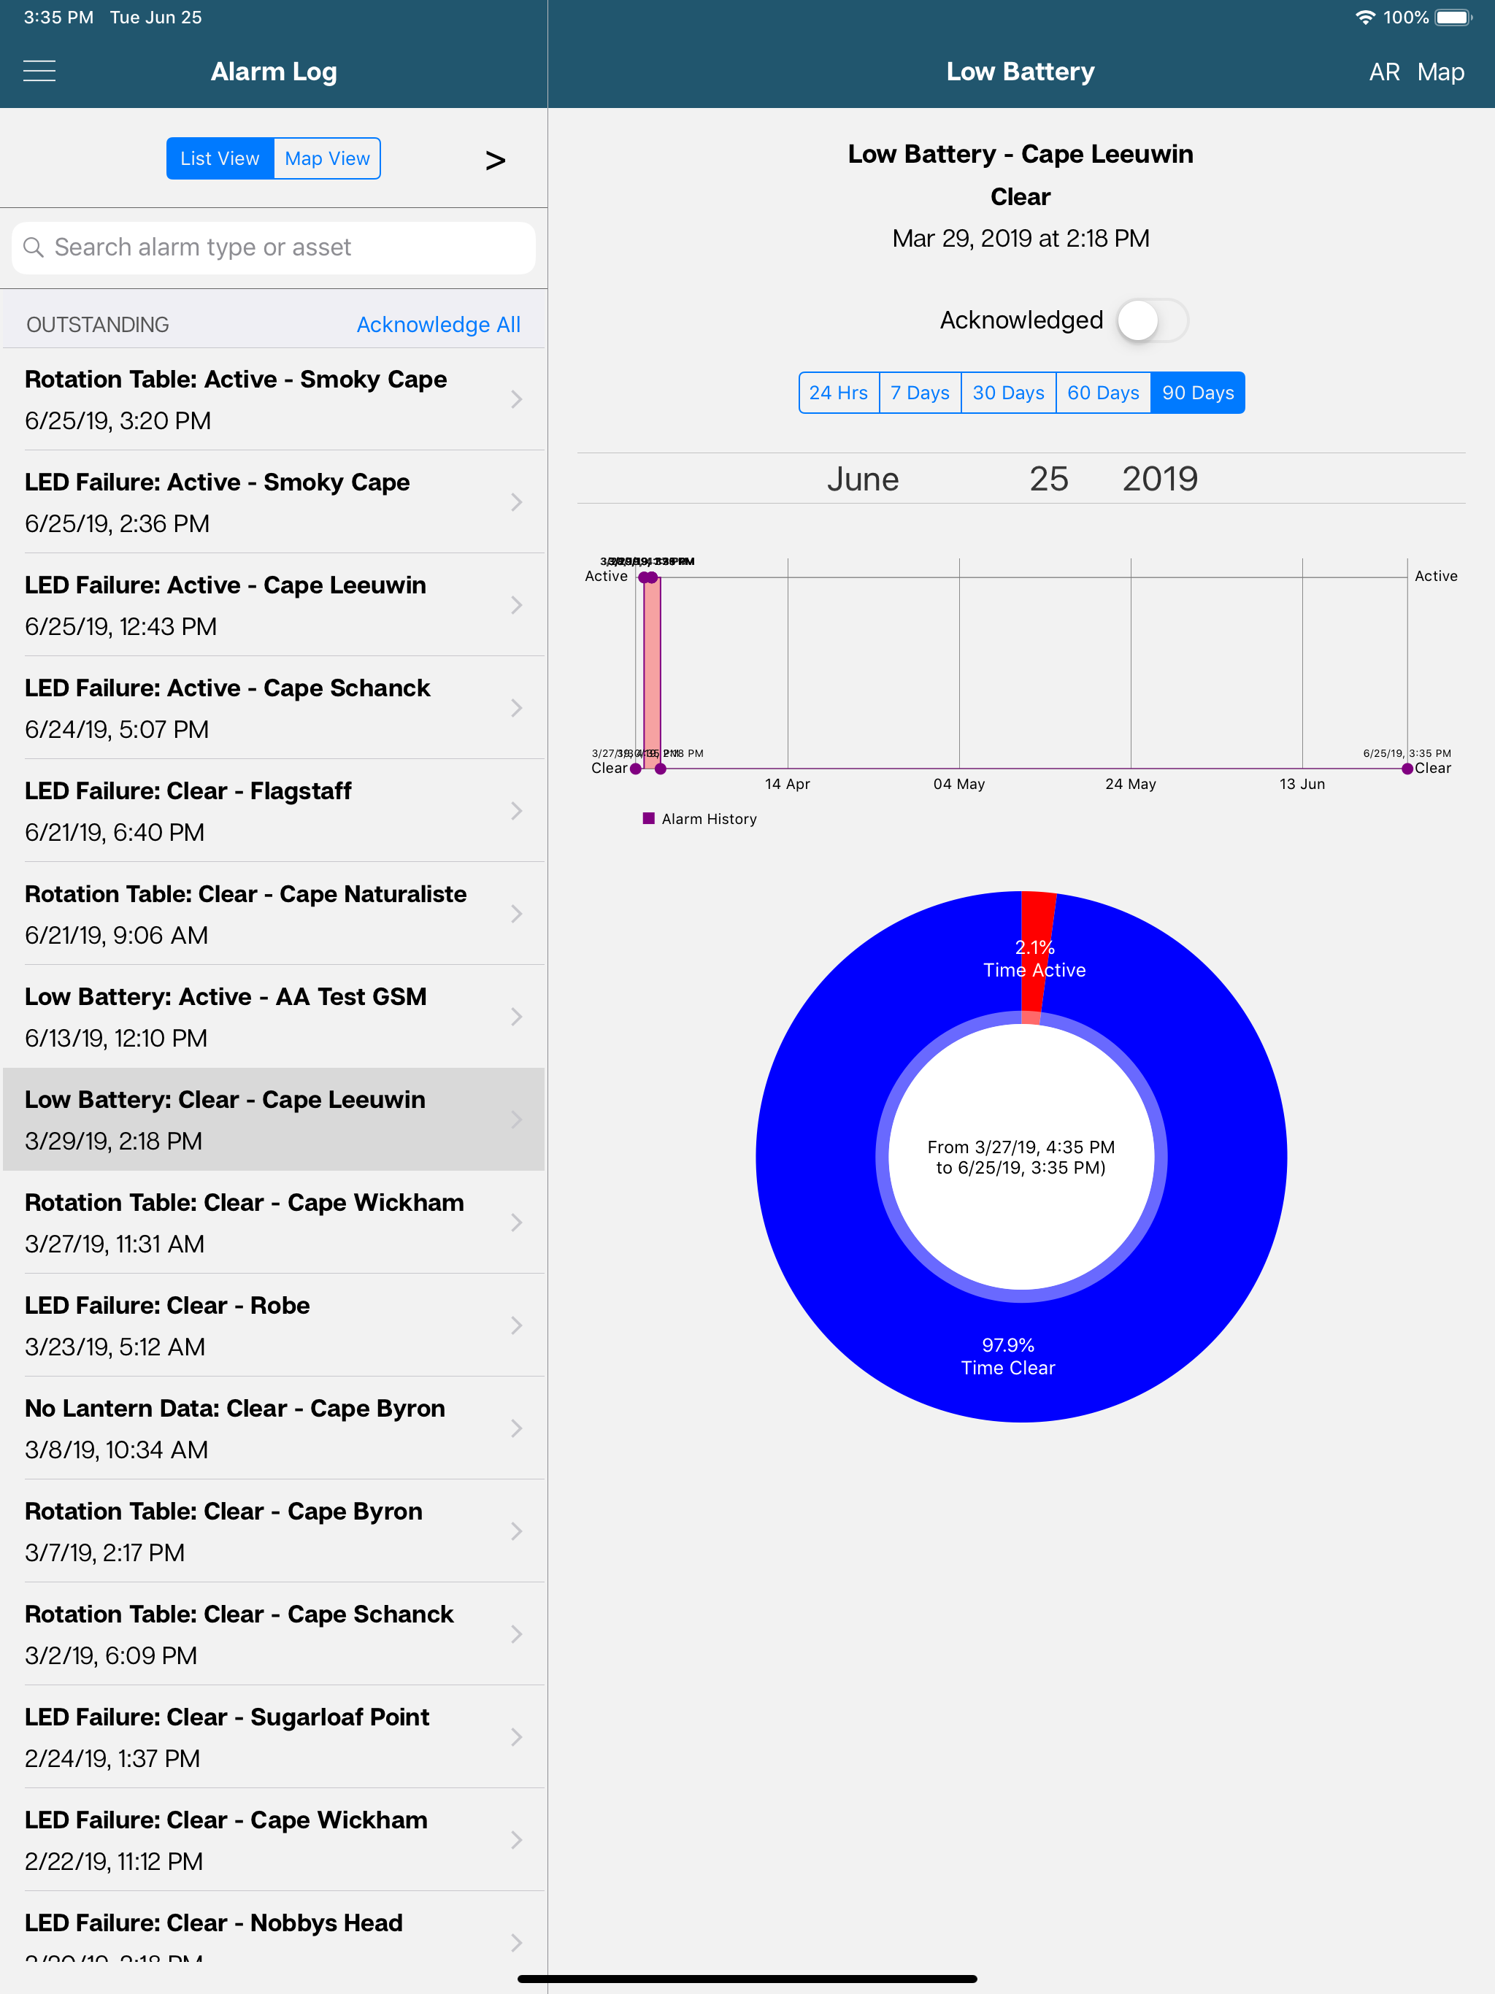Click the blue Time Clear pie section
This screenshot has height=1994, width=1495.
pos(1021,1357)
